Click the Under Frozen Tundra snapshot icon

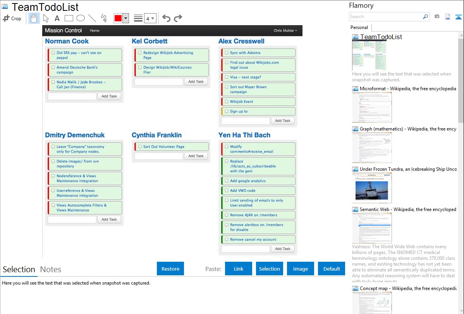click(x=355, y=169)
